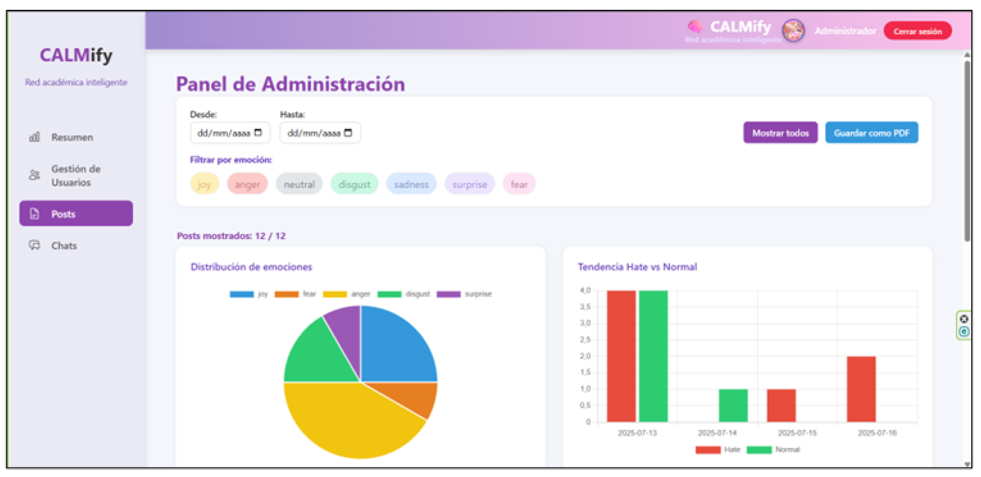Click the Resumen bar chart icon
Image resolution: width=981 pixels, height=477 pixels.
pyautogui.click(x=34, y=137)
